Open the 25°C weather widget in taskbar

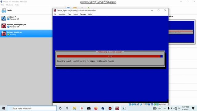pos(157,108)
